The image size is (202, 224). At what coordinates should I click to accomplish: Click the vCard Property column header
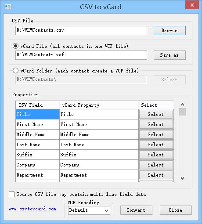99,105
